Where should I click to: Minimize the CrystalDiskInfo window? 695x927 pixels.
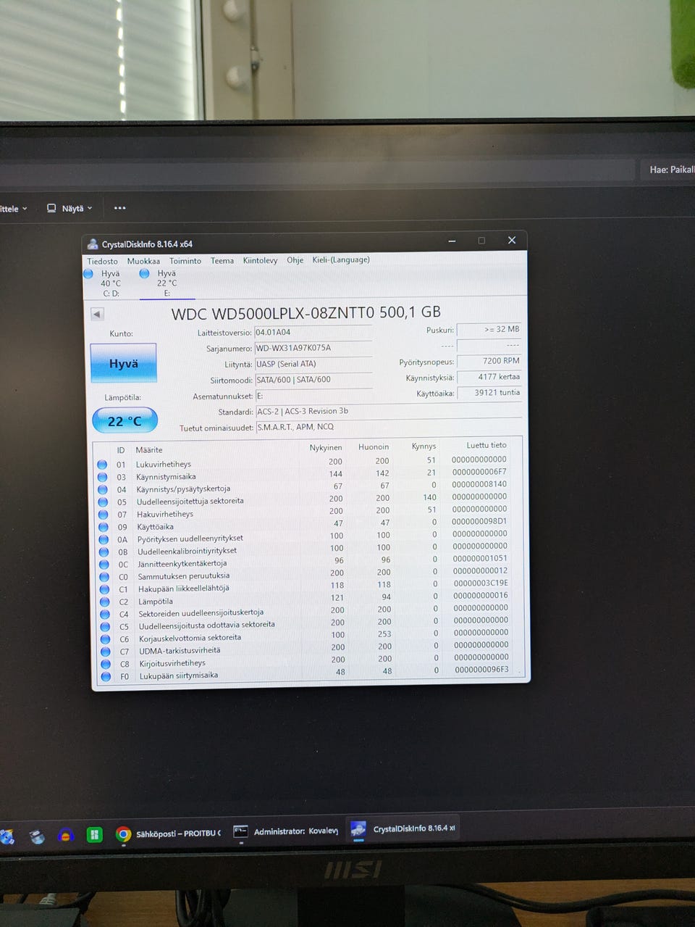tap(452, 241)
